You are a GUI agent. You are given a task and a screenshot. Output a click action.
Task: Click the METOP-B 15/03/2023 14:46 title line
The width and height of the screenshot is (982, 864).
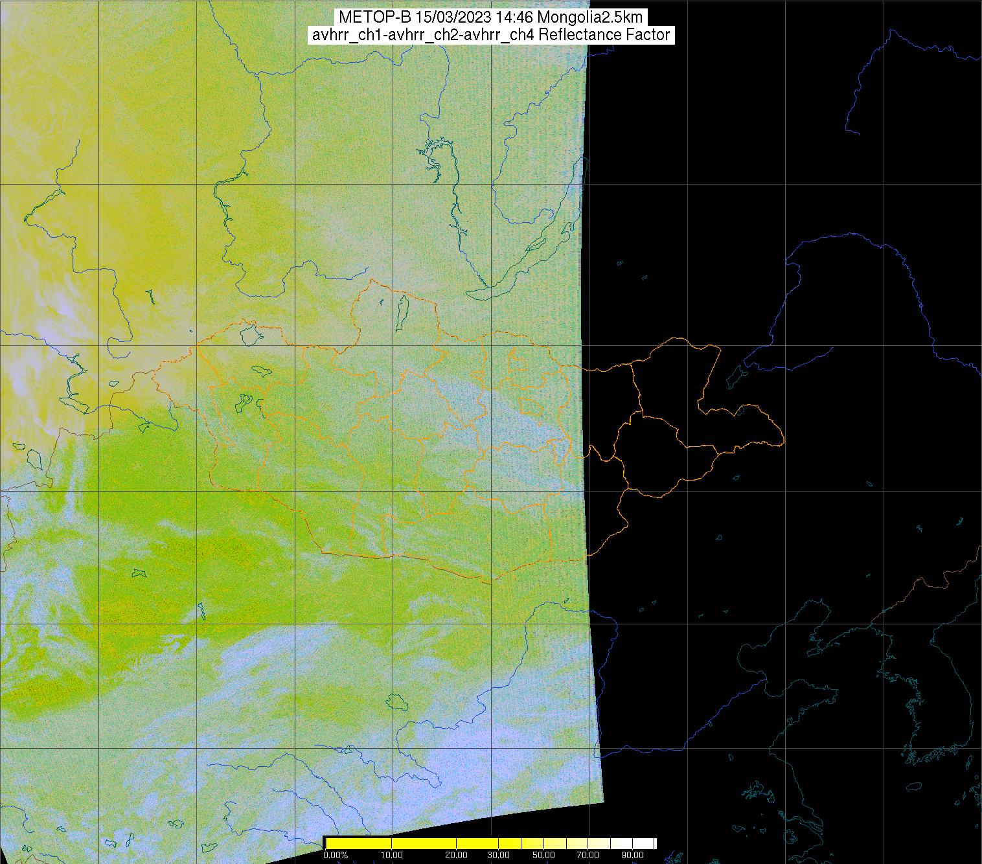(x=490, y=17)
